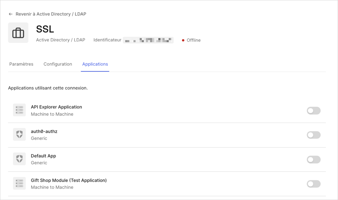
Task: Click the Revenir à Active Directory / LDAP link
Action: [51, 14]
